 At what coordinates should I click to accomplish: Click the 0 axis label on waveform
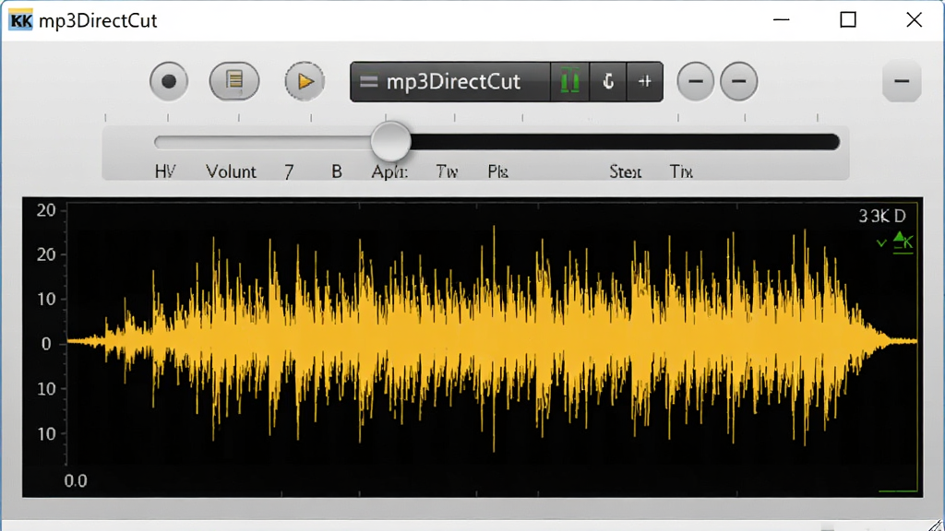click(x=46, y=344)
